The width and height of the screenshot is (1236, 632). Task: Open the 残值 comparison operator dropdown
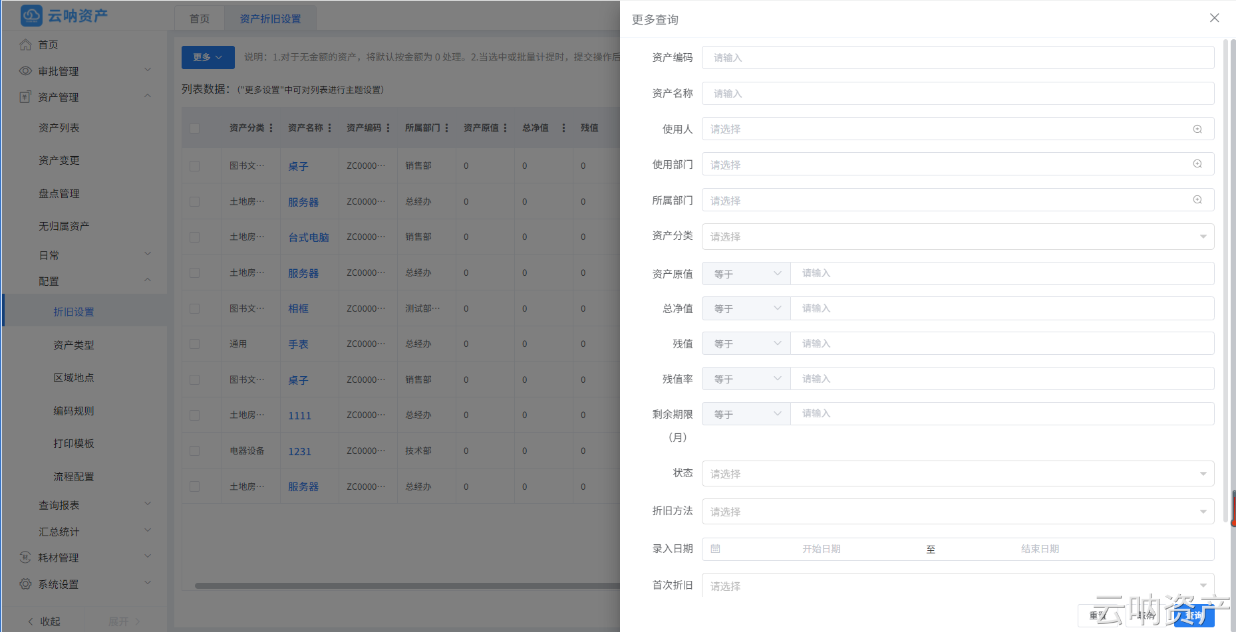746,344
